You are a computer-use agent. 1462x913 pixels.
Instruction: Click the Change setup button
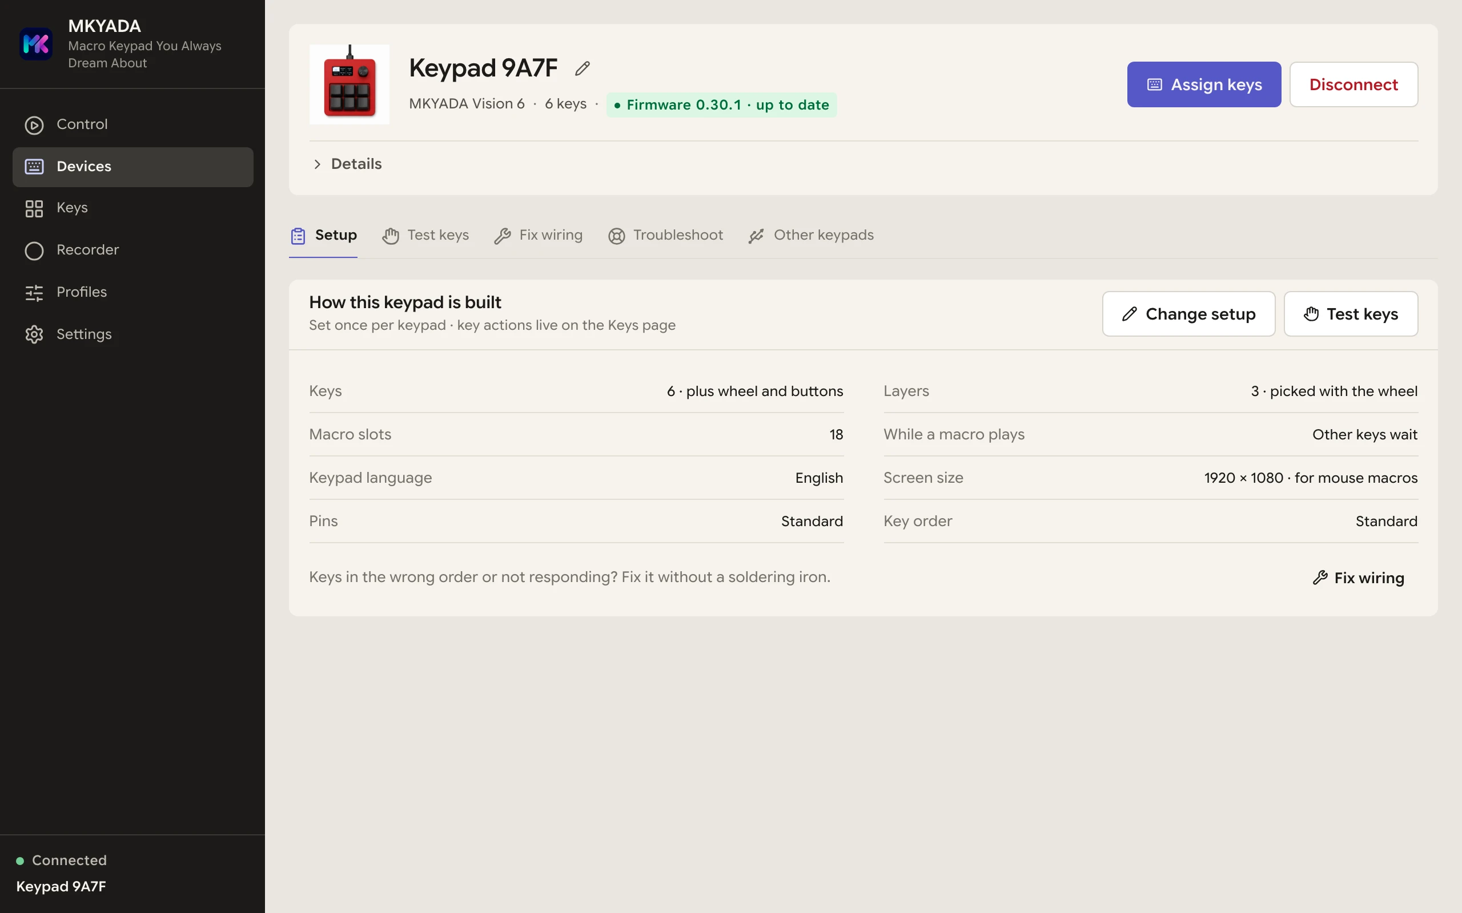(1188, 314)
